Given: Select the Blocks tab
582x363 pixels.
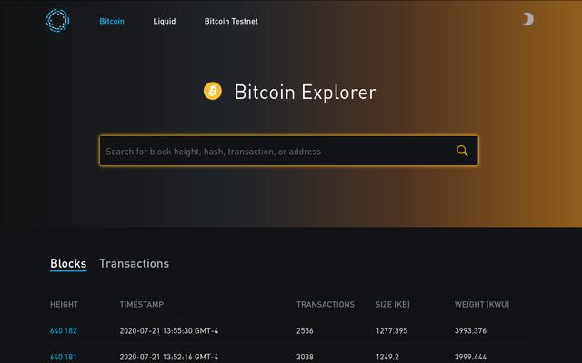Looking at the screenshot, I should click(68, 263).
